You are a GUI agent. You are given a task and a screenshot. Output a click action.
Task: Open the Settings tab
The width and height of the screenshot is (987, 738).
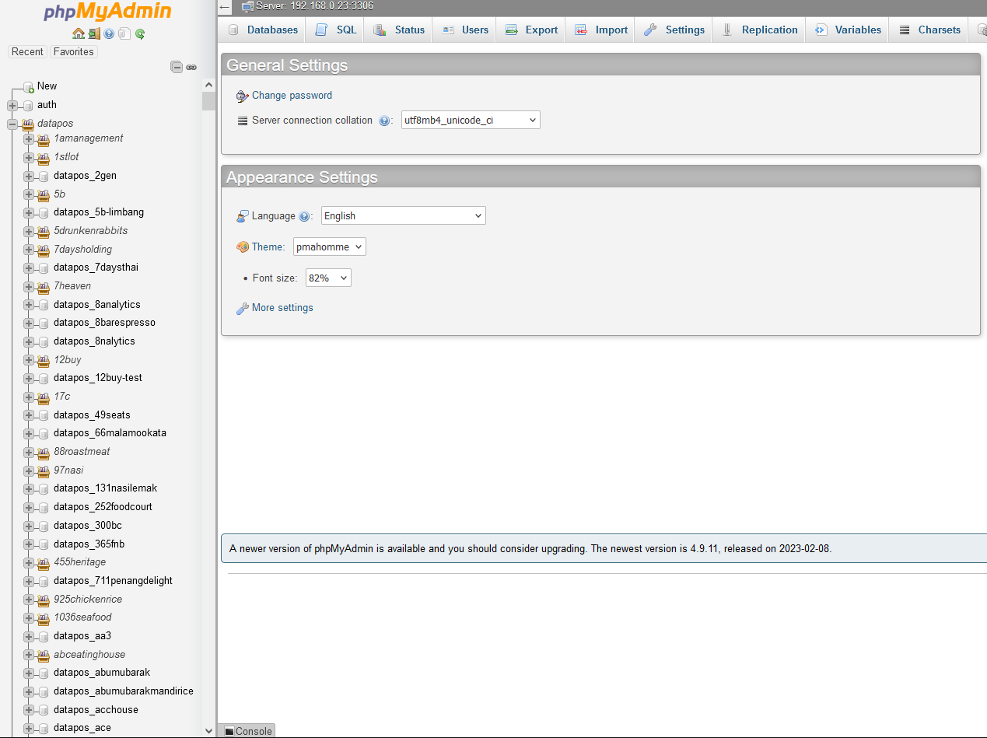[674, 30]
